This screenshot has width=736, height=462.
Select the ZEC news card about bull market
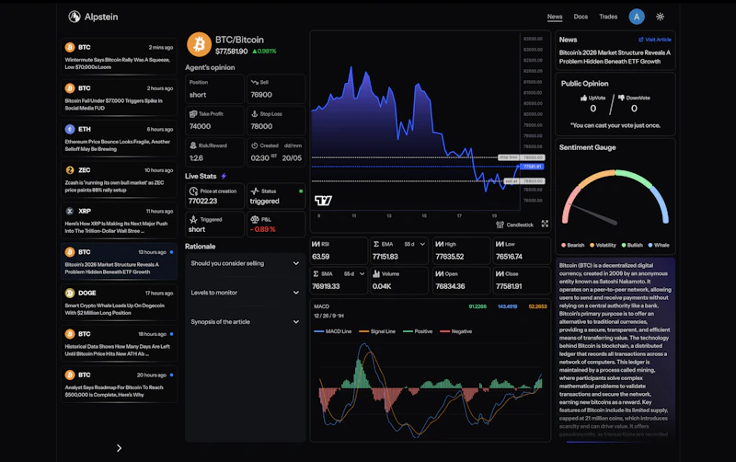(119, 179)
